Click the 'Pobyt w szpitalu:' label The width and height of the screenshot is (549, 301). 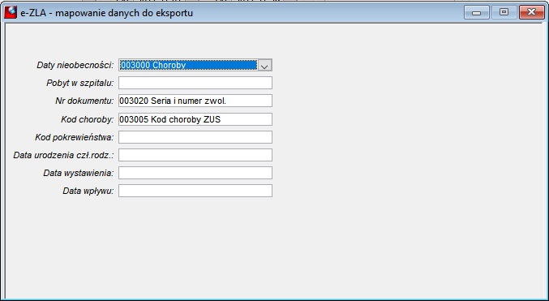[x=80, y=83]
